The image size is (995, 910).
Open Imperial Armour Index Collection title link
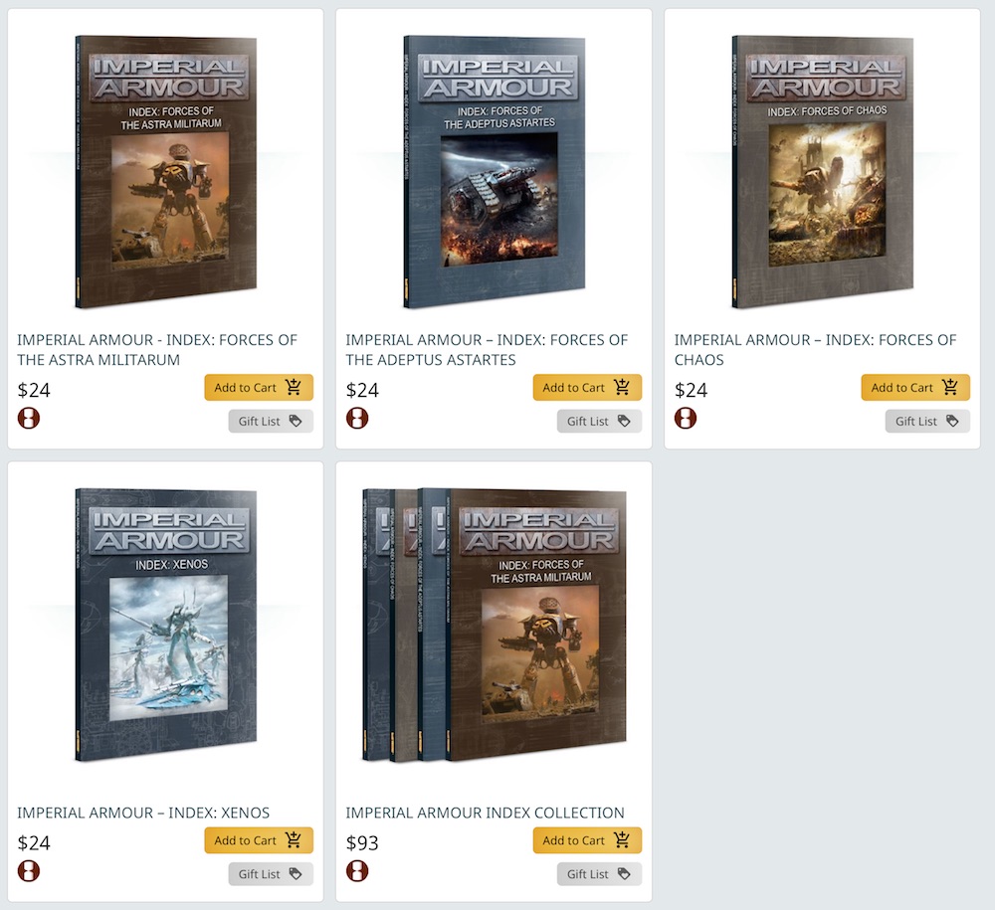click(485, 813)
